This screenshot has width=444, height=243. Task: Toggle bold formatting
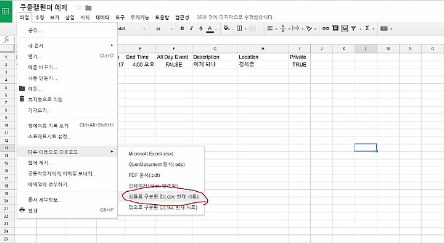click(x=182, y=28)
